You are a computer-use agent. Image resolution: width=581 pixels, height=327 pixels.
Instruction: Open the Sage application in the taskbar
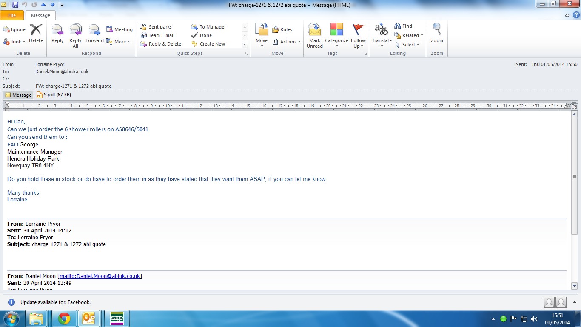tap(117, 318)
